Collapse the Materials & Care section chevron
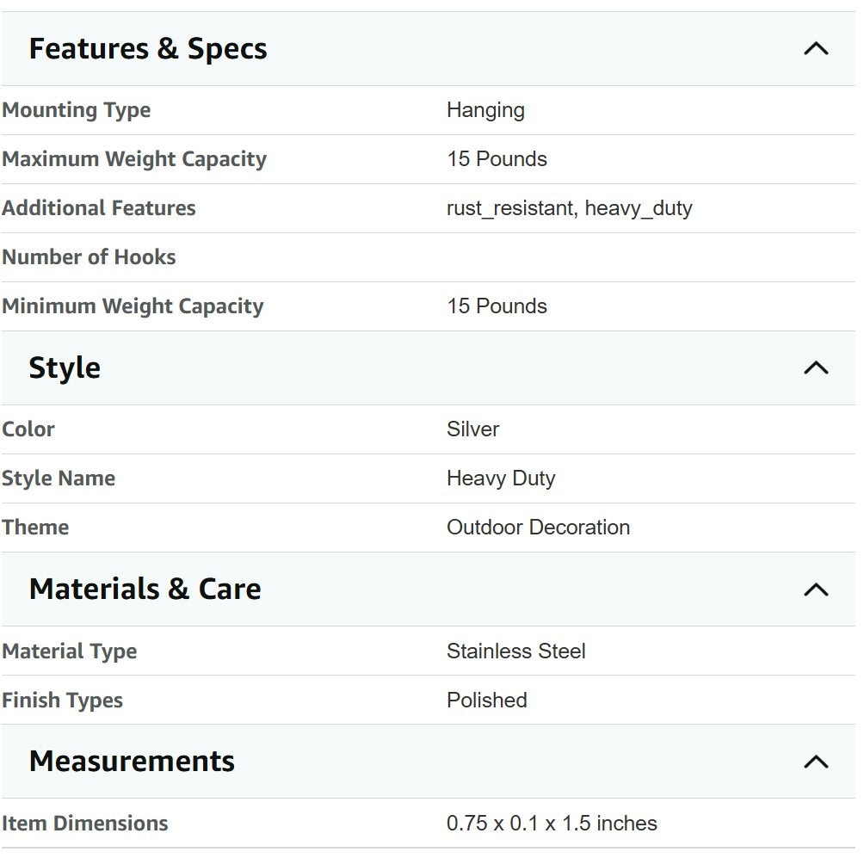The width and height of the screenshot is (864, 858). tap(816, 589)
